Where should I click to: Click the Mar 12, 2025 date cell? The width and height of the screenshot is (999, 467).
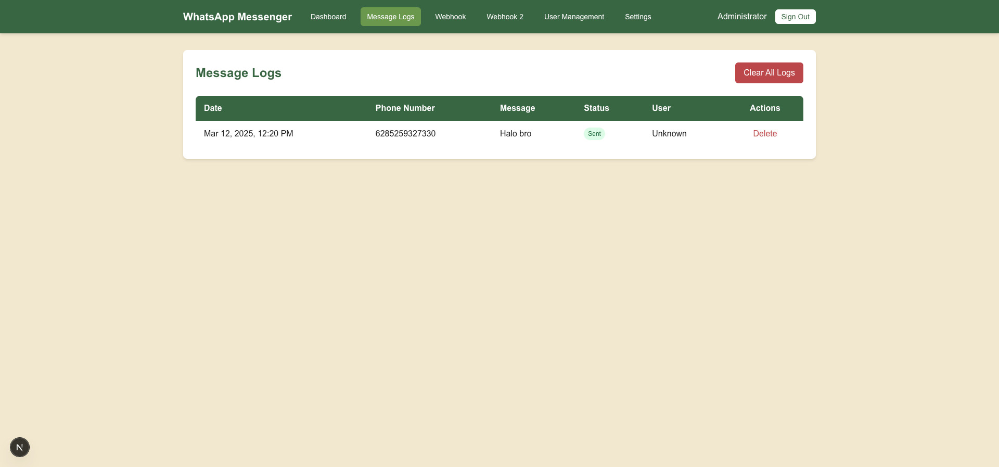(x=248, y=134)
